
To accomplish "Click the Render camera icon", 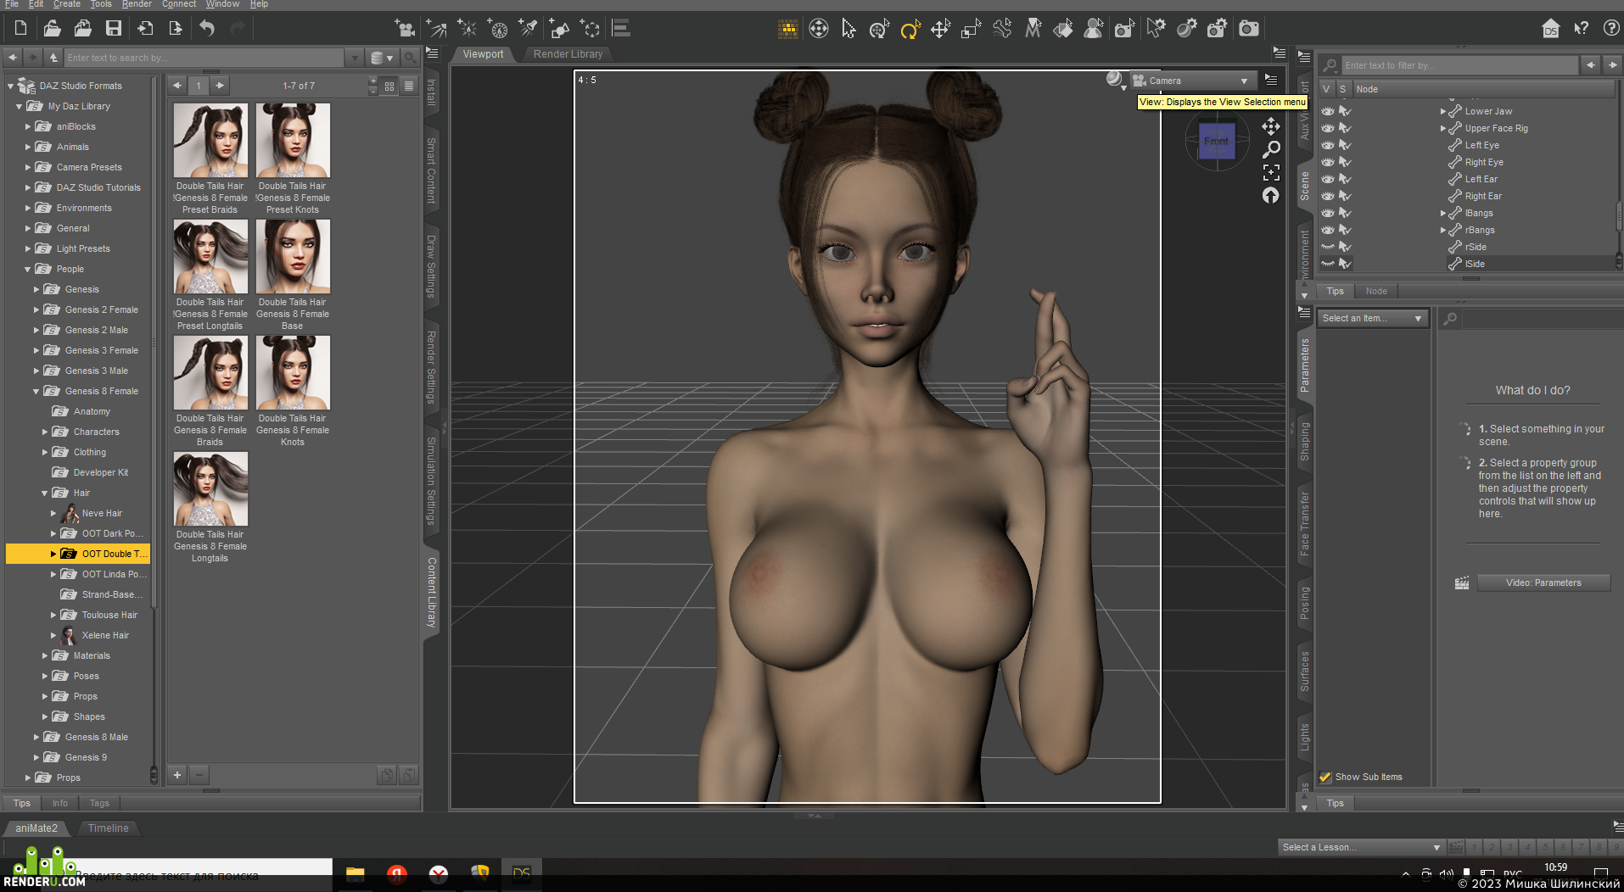I will pos(1248,30).
